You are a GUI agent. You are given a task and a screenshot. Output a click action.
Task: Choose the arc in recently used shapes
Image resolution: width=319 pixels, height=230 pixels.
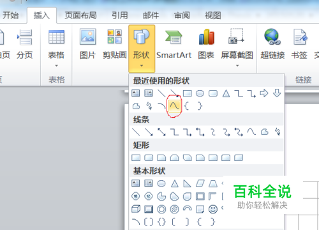tap(161, 106)
